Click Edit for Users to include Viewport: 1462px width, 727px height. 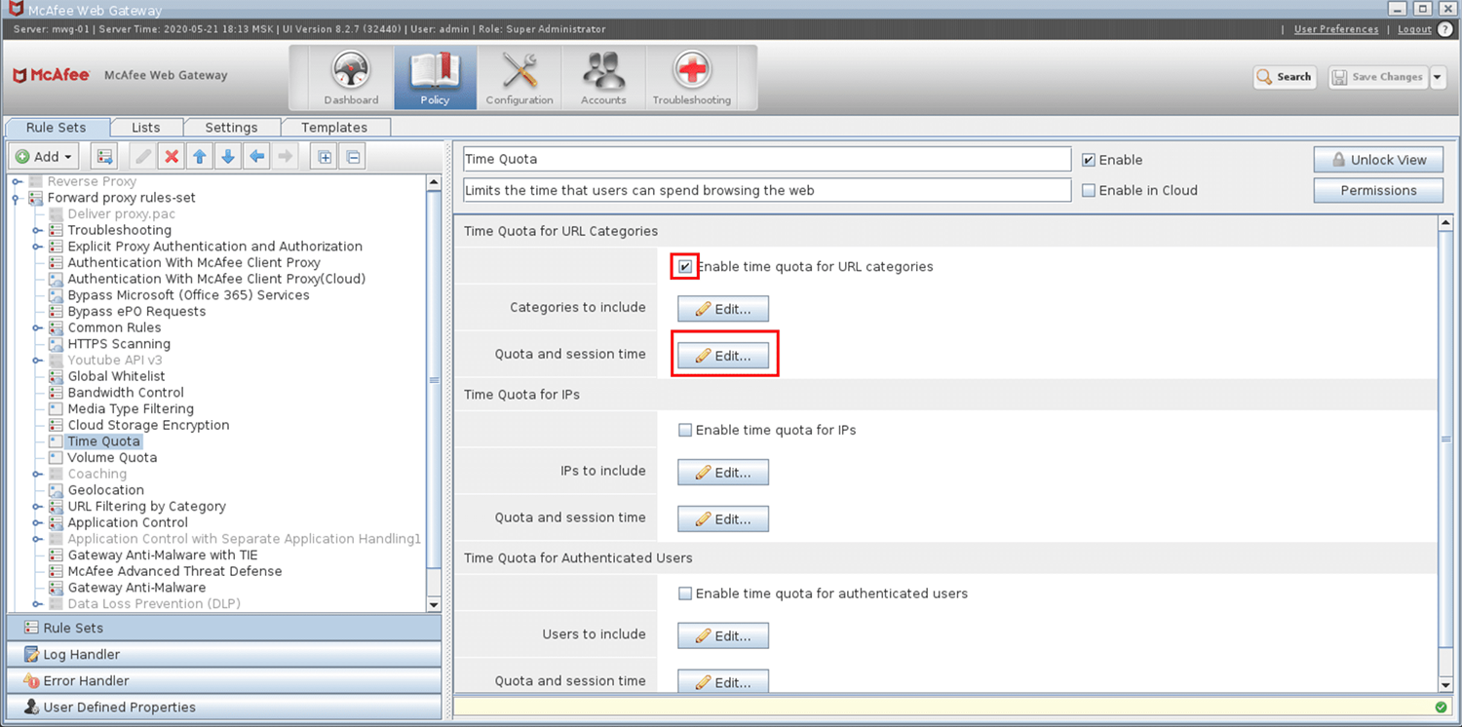[x=723, y=636]
